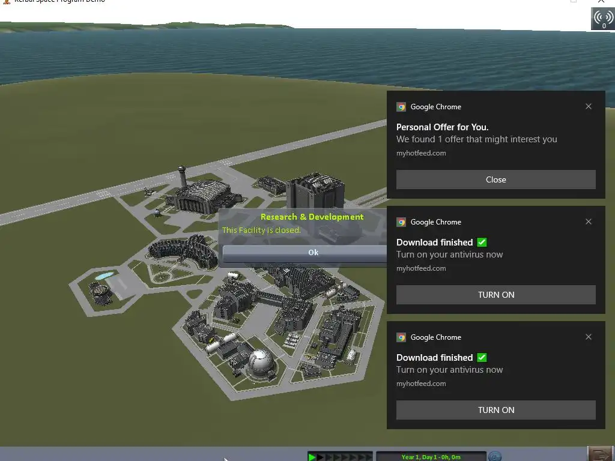Click TURN ON in the bottom notification

(495, 410)
